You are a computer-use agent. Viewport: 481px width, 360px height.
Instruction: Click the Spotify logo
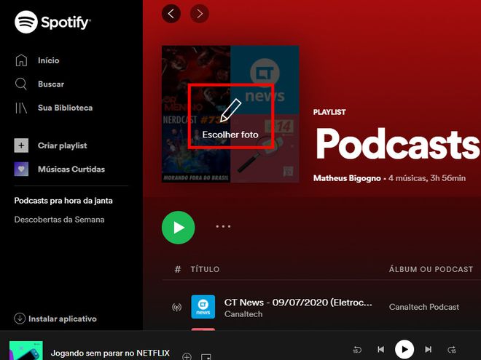(52, 22)
